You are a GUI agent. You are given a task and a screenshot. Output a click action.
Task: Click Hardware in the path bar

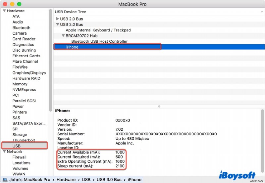[x=66, y=180]
